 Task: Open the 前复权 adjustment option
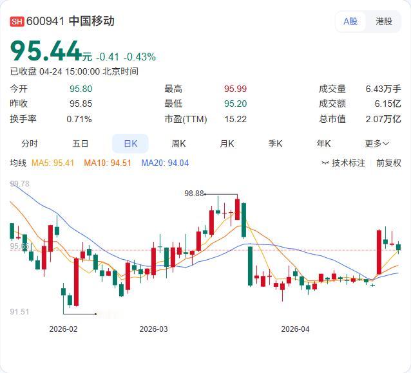pyautogui.click(x=388, y=163)
